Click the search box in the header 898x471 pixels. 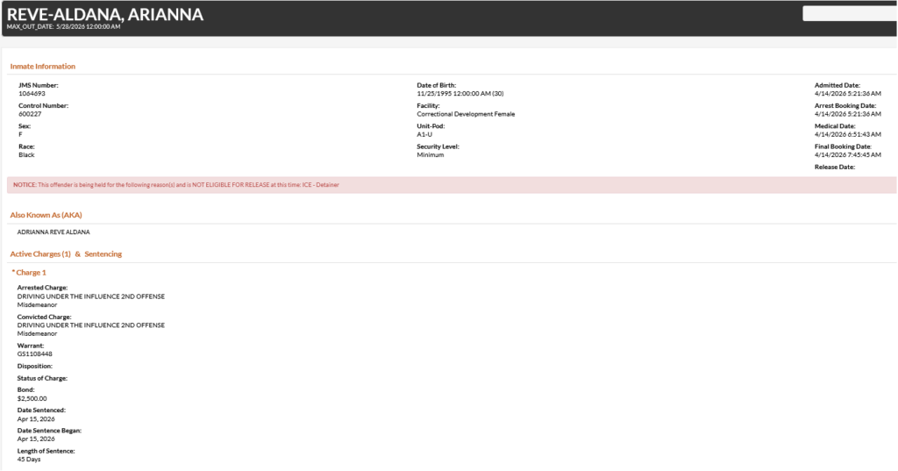pos(849,13)
